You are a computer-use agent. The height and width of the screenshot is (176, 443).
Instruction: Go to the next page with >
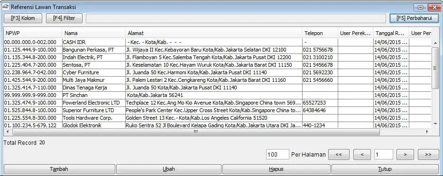tap(405, 154)
